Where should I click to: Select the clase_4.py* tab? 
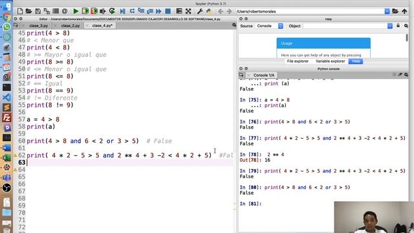coord(102,26)
